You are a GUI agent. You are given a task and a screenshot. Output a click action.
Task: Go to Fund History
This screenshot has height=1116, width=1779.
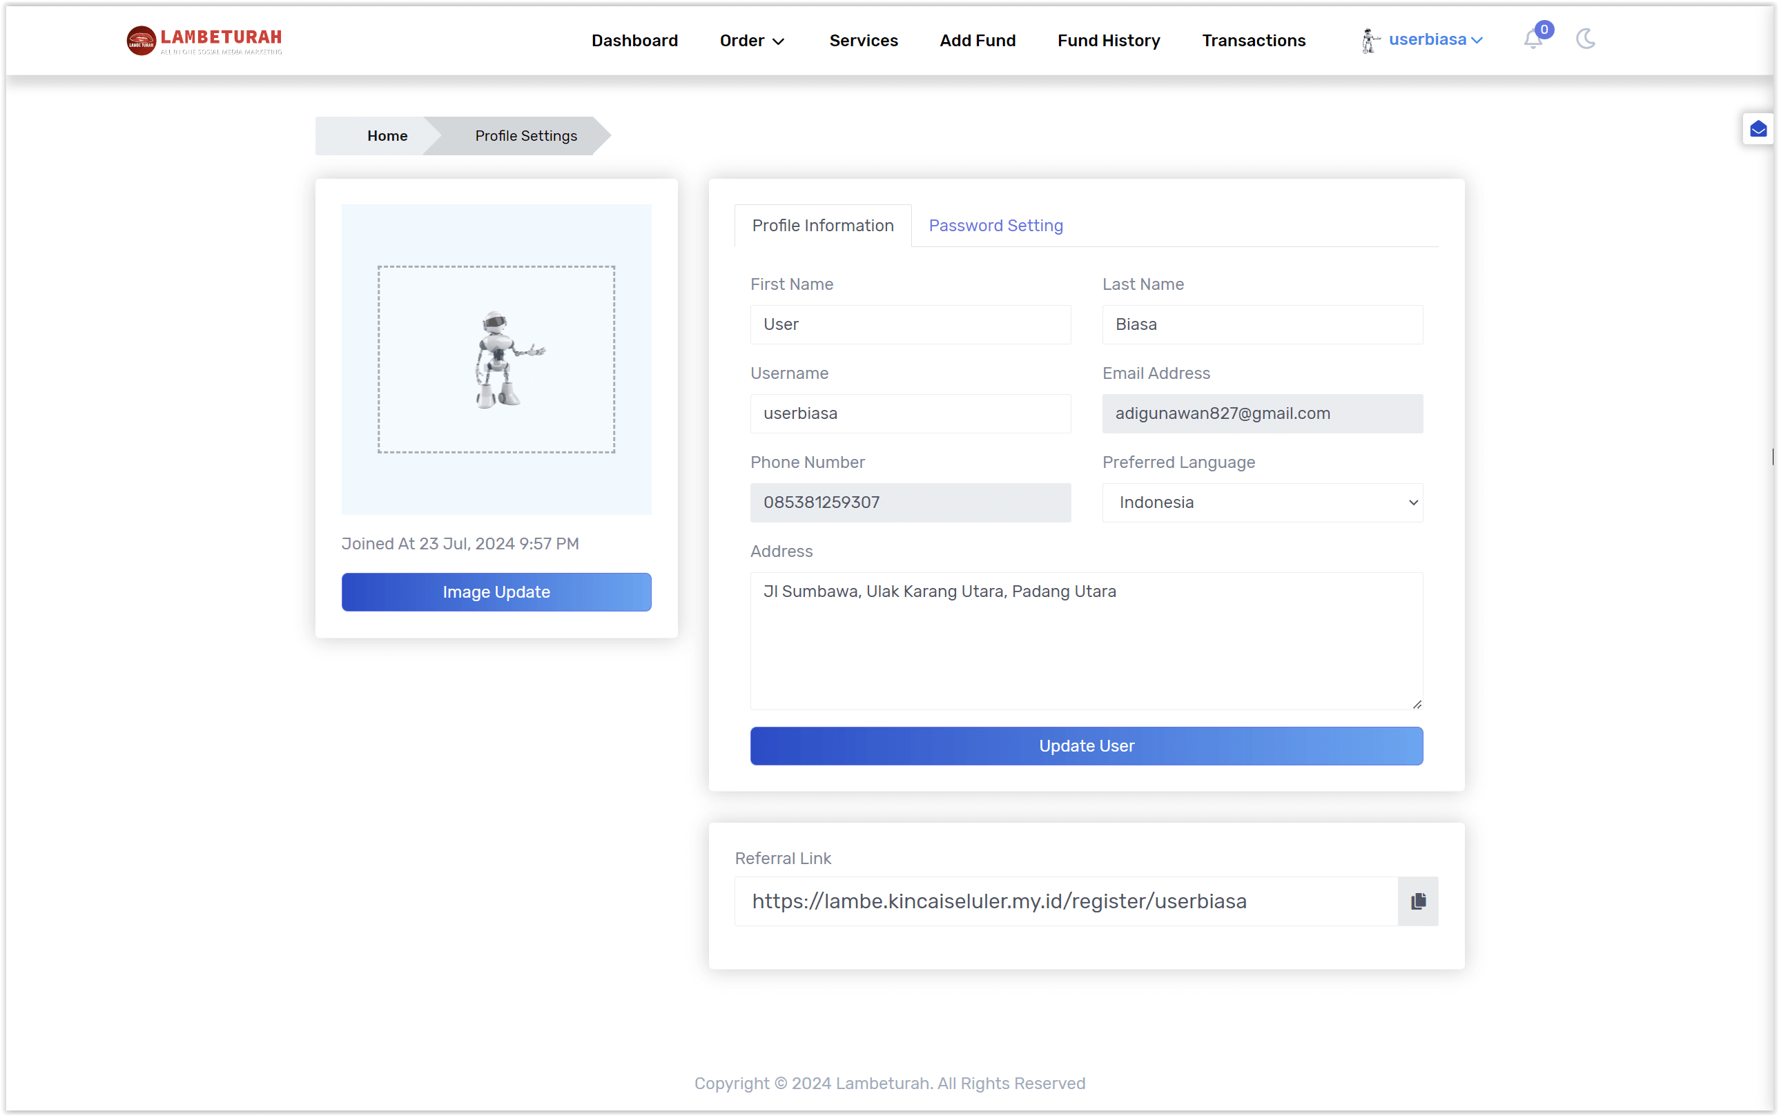[x=1109, y=41]
